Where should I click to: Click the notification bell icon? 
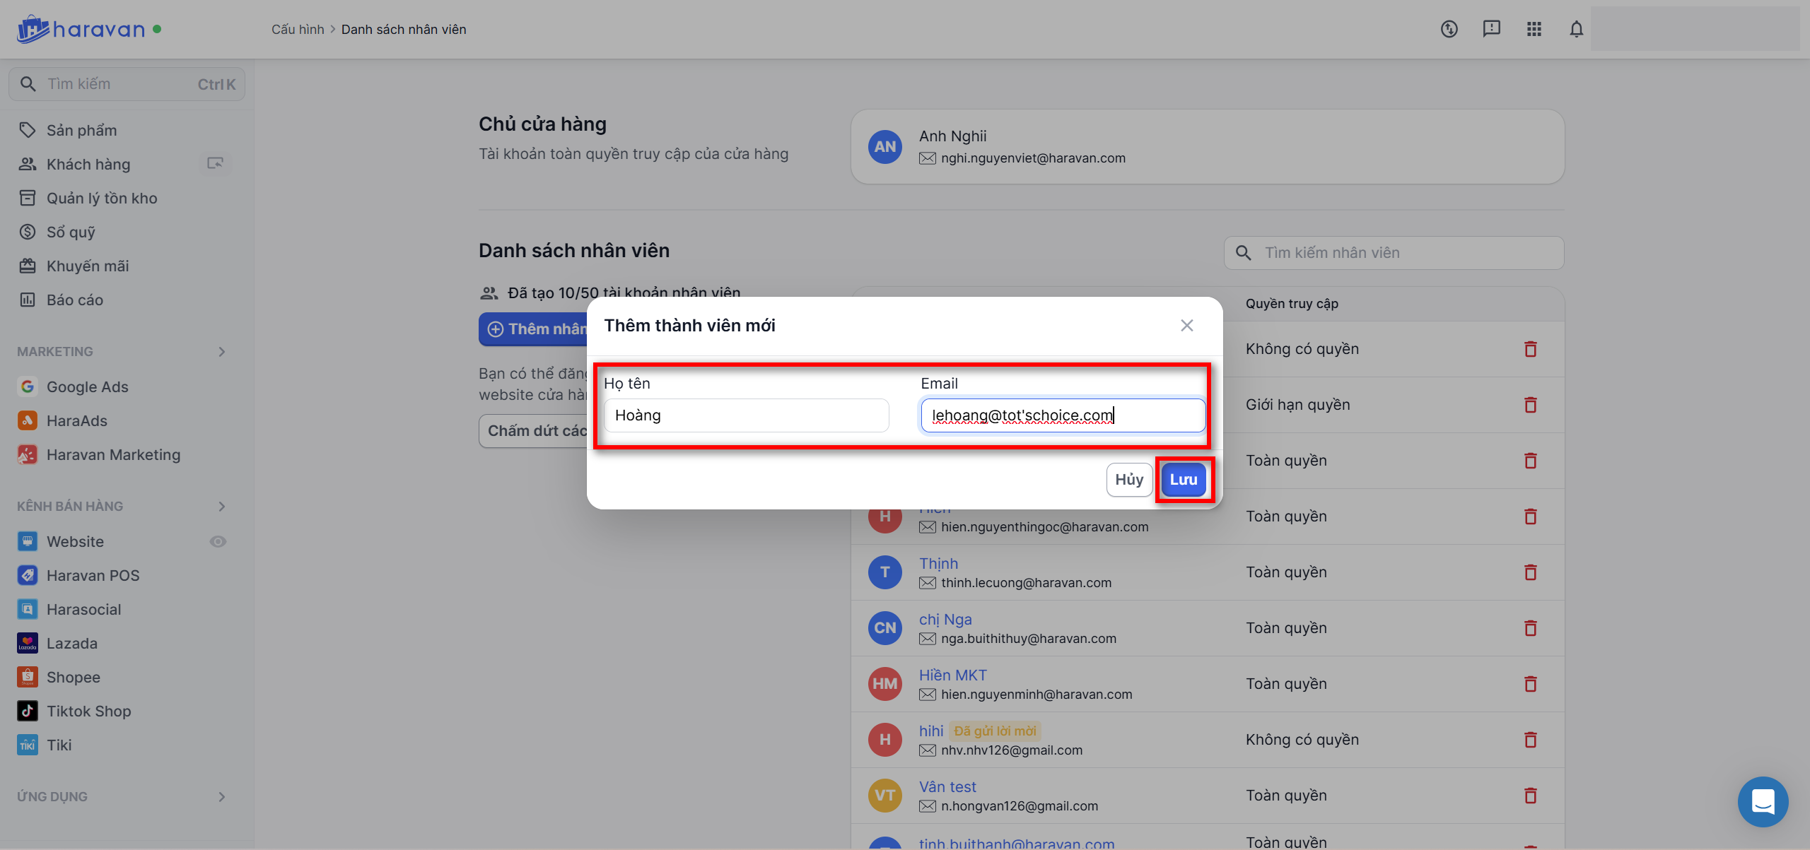1576,29
